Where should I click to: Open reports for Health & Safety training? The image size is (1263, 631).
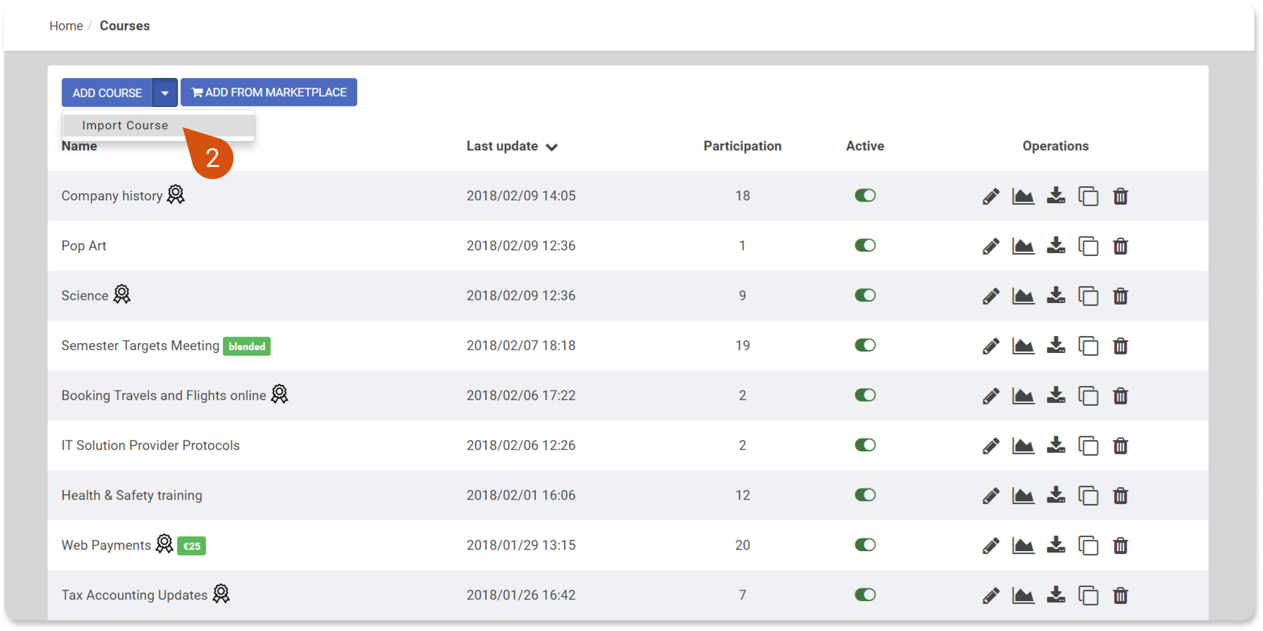[x=1023, y=496]
